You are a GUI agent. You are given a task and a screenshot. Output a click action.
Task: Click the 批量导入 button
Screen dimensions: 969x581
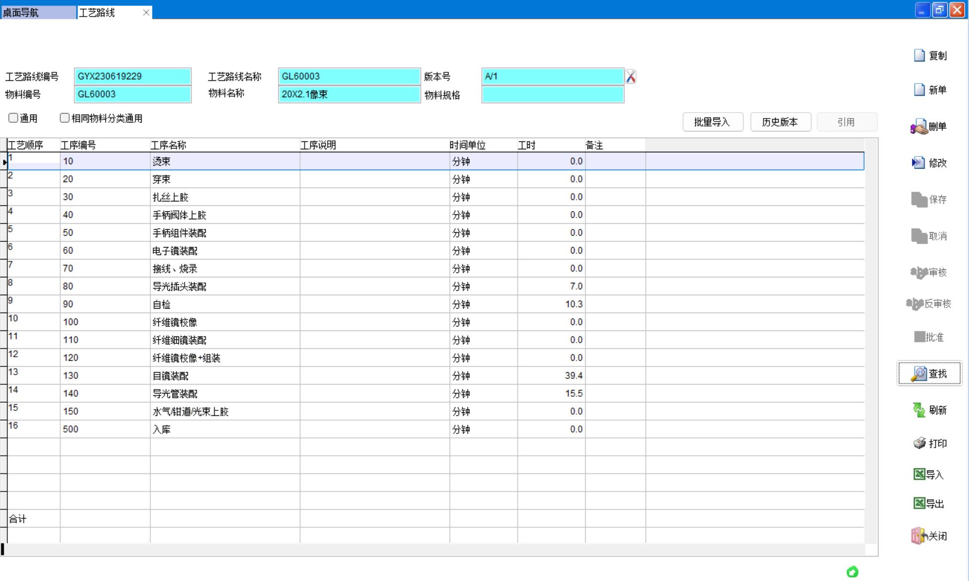point(712,122)
